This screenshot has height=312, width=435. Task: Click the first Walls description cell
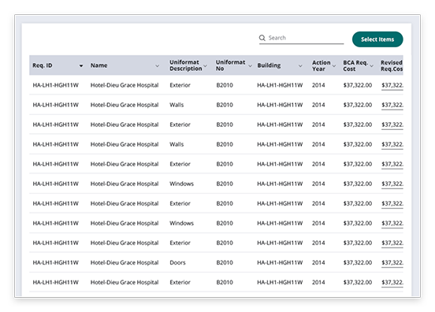tap(177, 105)
